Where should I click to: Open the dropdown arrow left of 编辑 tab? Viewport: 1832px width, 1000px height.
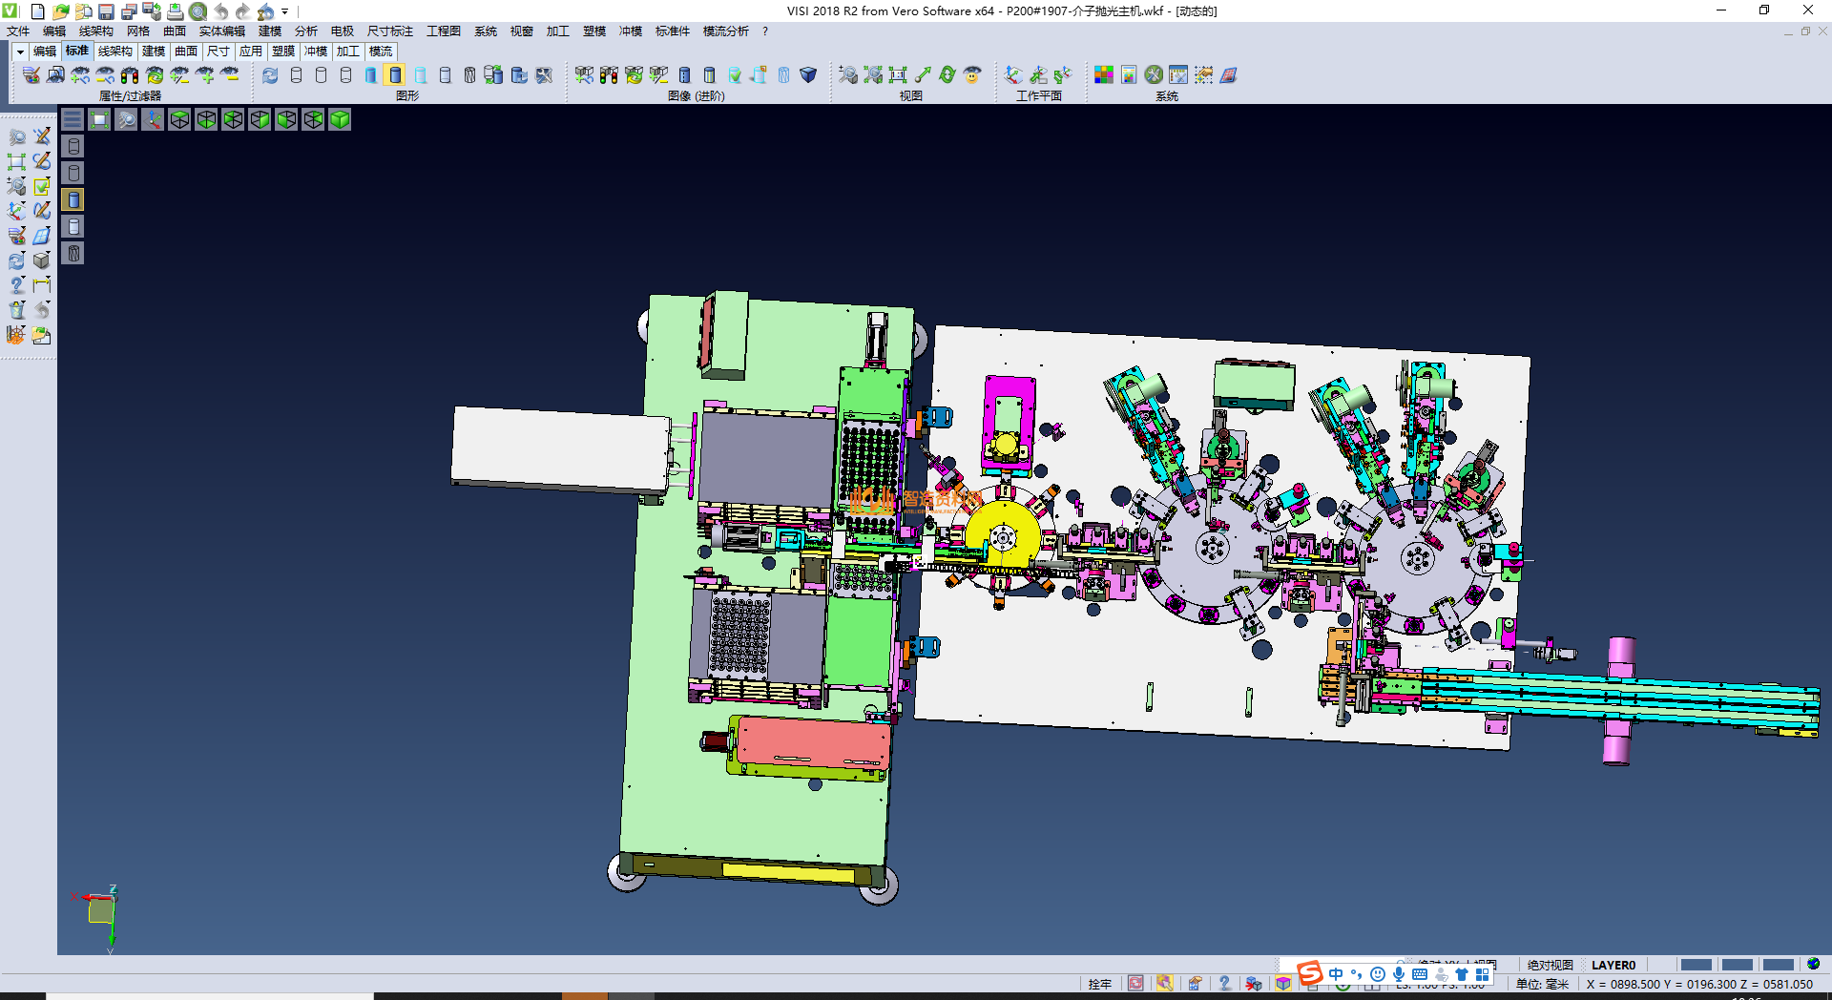[x=20, y=52]
